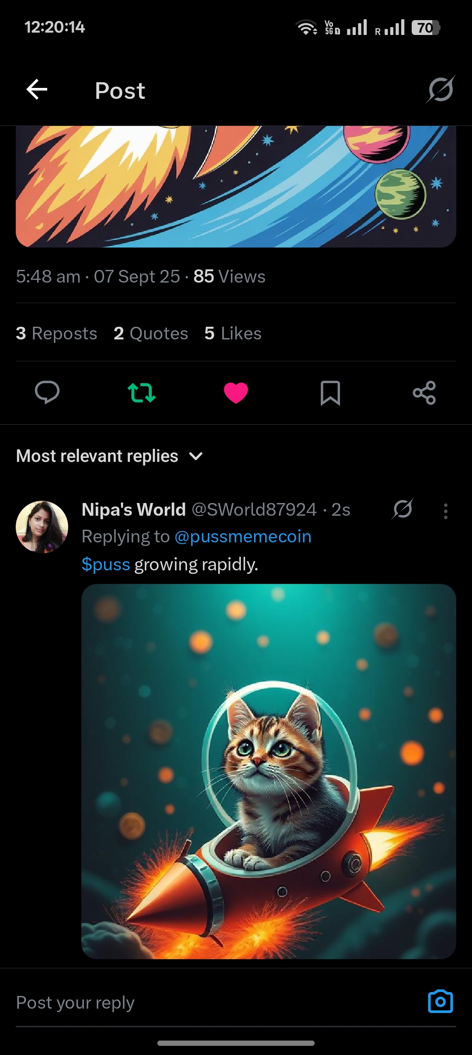Open the retro space rocket post image
472x1055 pixels.
click(236, 187)
